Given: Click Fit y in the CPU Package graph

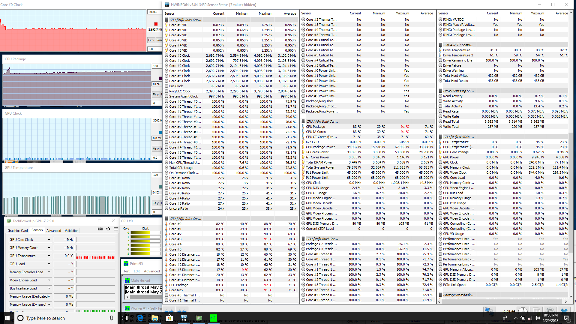Looking at the screenshot, I should (156, 94).
